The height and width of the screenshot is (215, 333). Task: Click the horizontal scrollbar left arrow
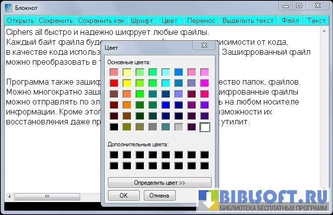click(x=8, y=197)
